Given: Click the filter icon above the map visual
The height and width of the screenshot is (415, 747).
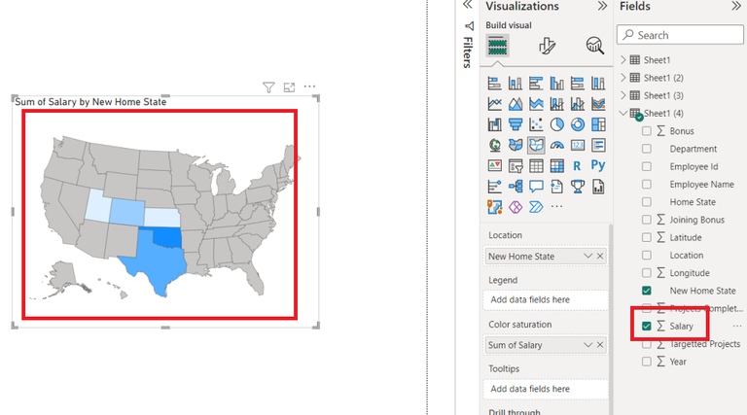Looking at the screenshot, I should [268, 87].
